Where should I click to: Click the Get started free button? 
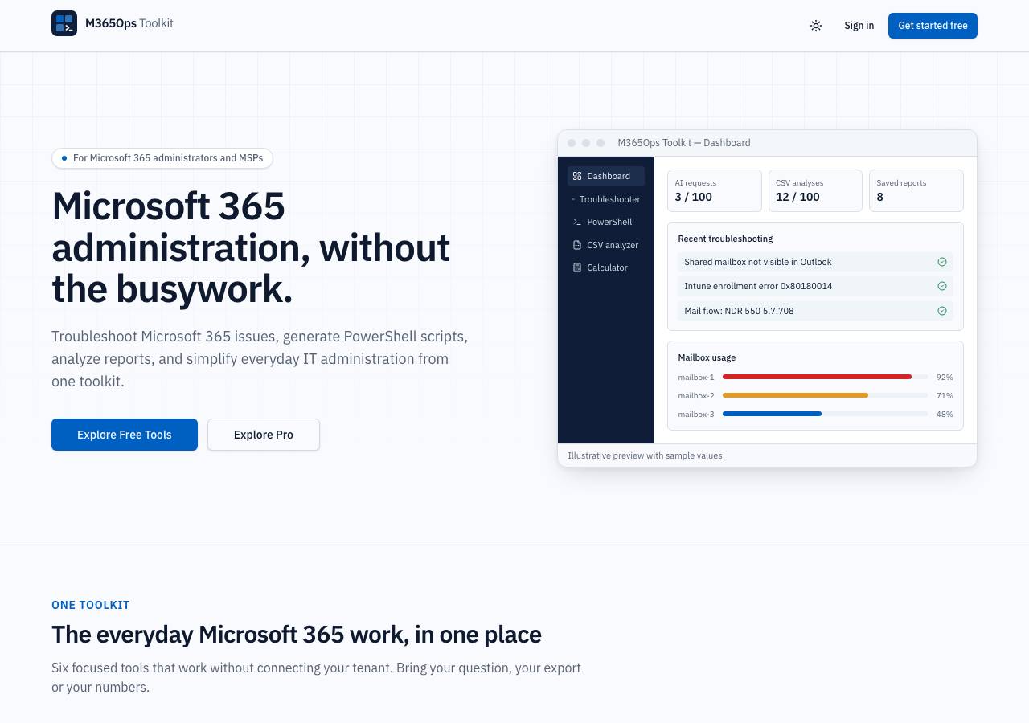[x=933, y=26]
